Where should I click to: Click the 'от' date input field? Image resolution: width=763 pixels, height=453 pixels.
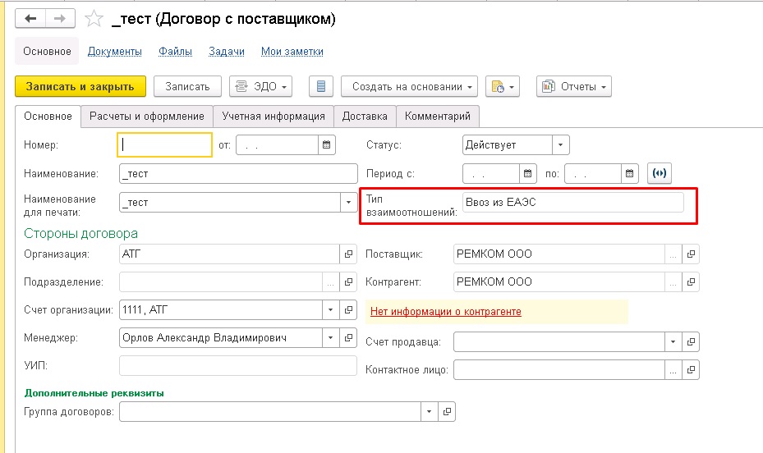point(278,144)
